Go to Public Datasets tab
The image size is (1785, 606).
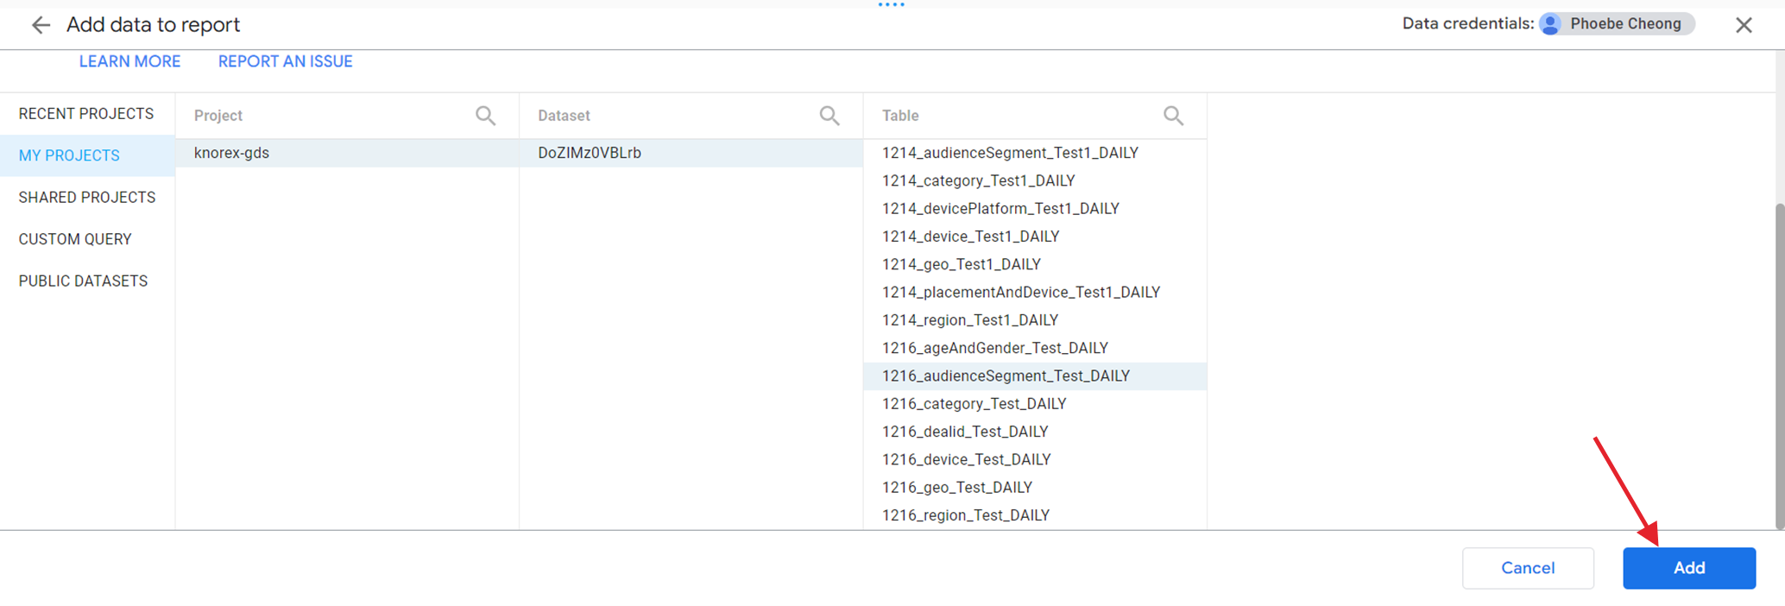(x=83, y=281)
